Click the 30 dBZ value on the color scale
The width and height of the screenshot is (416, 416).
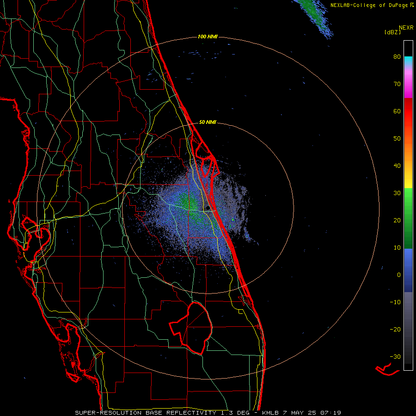pyautogui.click(x=397, y=193)
